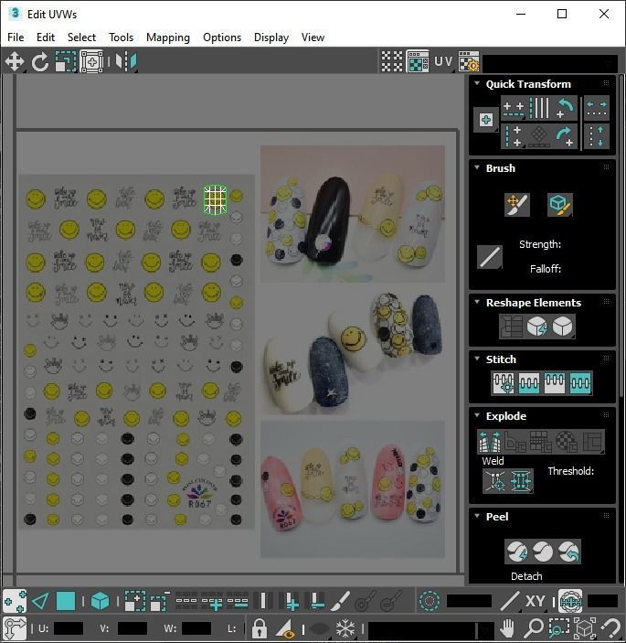Click Space Horizontally icon in Quick Transform

pyautogui.click(x=596, y=108)
